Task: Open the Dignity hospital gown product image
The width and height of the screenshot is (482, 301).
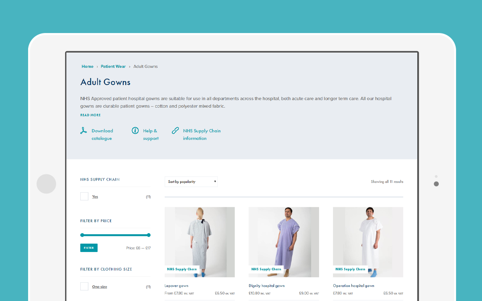Action: [x=284, y=242]
